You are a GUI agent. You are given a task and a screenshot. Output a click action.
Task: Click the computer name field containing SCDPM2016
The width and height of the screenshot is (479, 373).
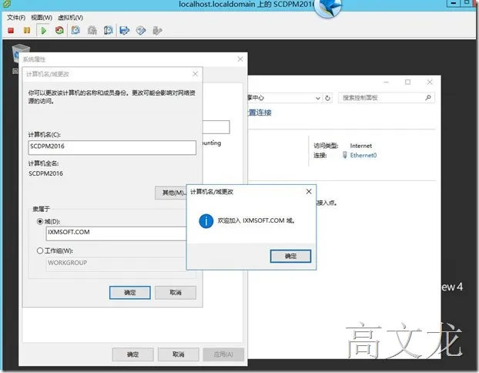click(112, 147)
